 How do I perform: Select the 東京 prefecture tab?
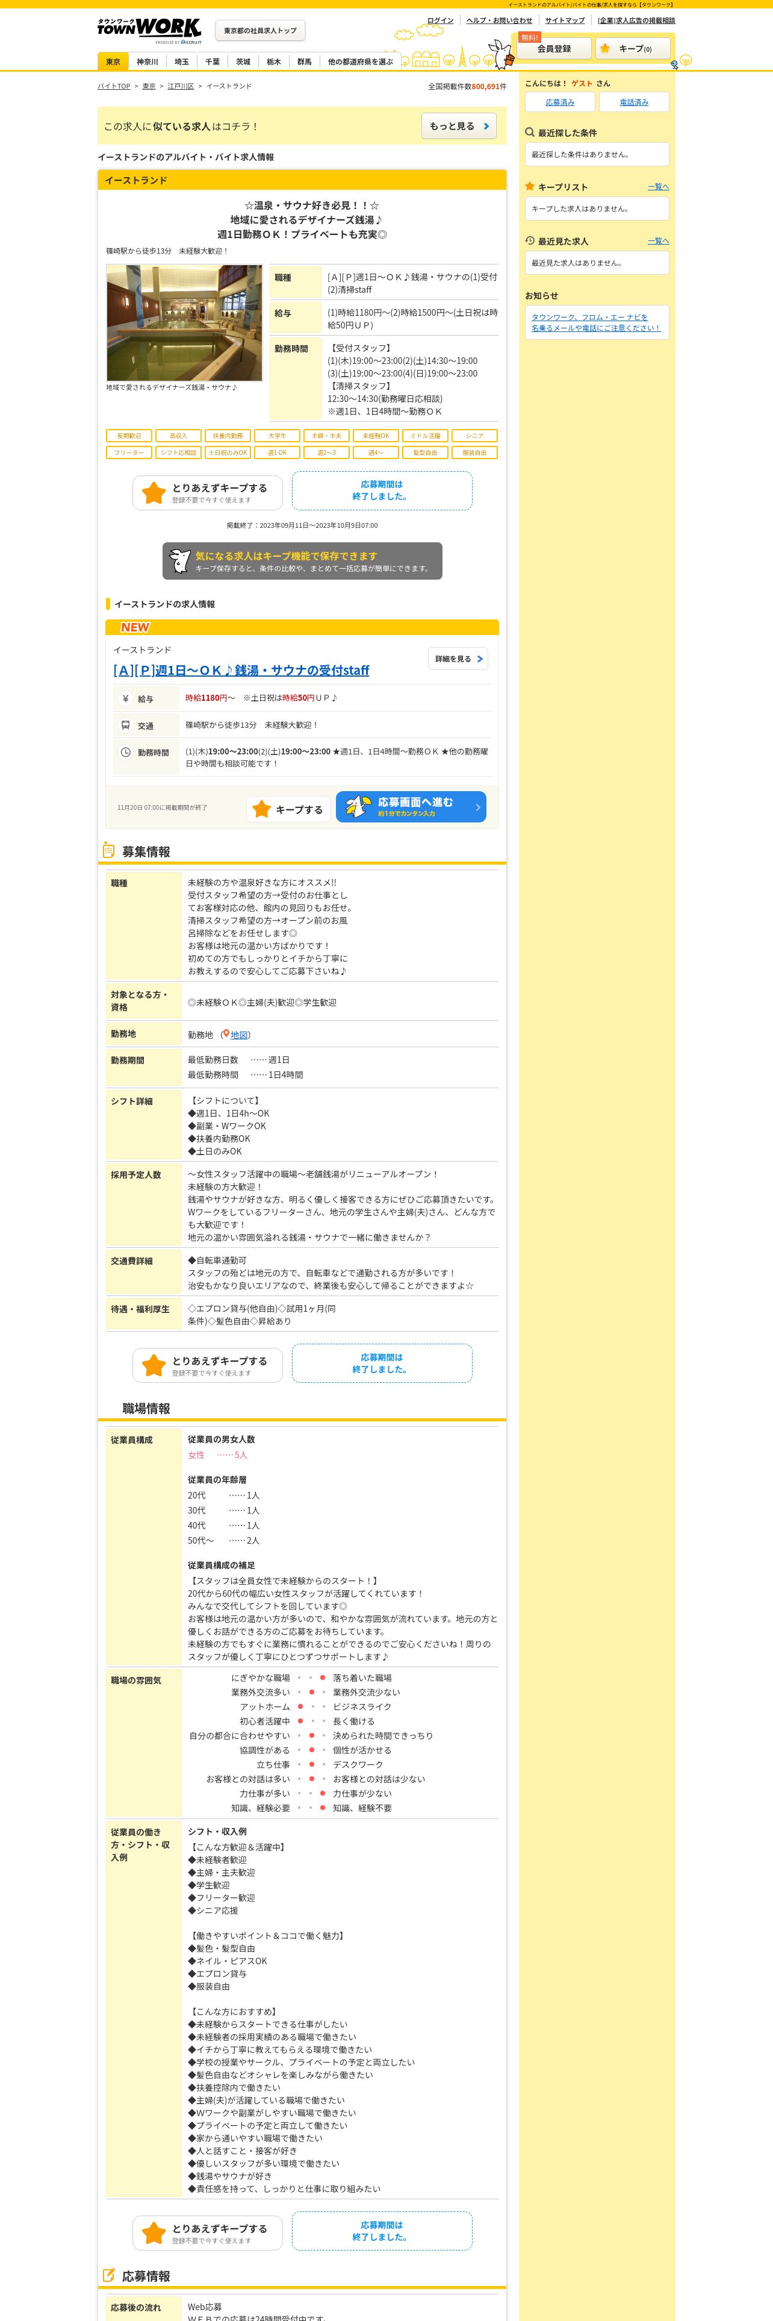pyautogui.click(x=113, y=61)
